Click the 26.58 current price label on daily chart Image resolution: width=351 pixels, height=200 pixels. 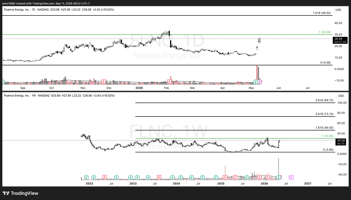(x=340, y=39)
